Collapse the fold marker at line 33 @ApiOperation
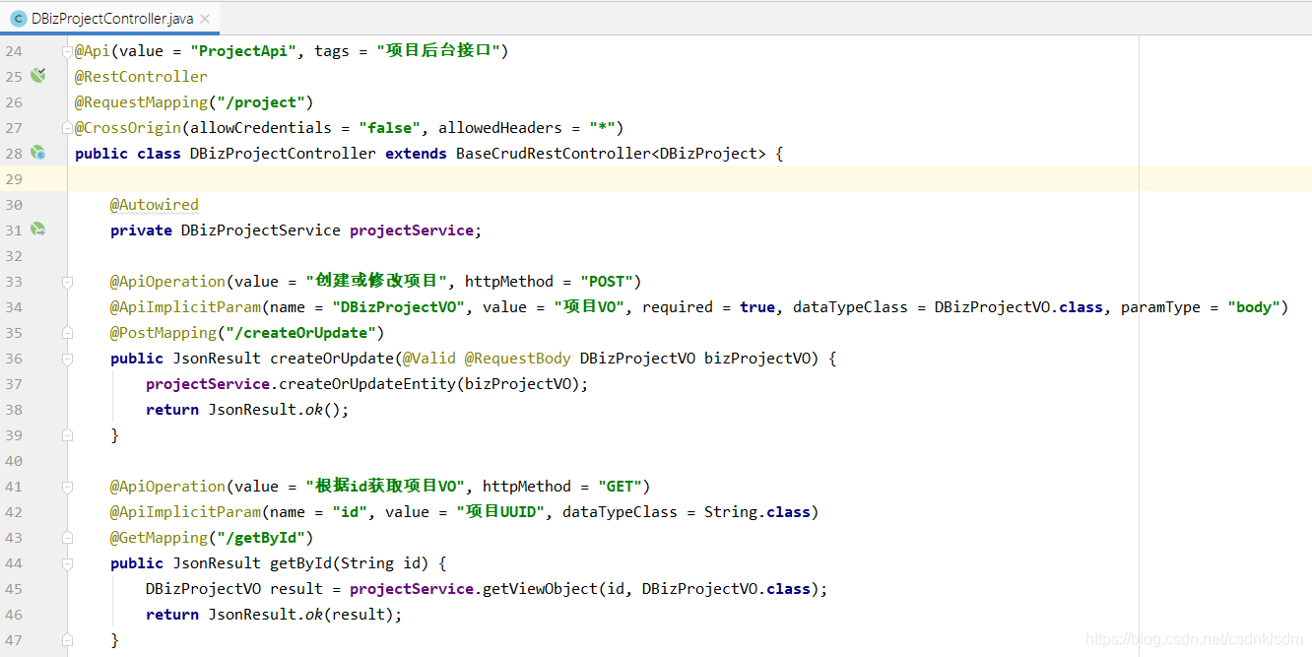Image resolution: width=1312 pixels, height=657 pixels. tap(67, 281)
